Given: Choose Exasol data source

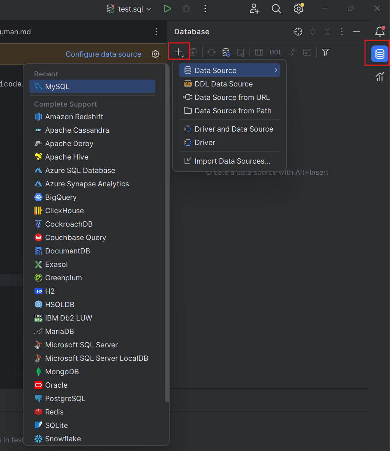Looking at the screenshot, I should (92, 264).
